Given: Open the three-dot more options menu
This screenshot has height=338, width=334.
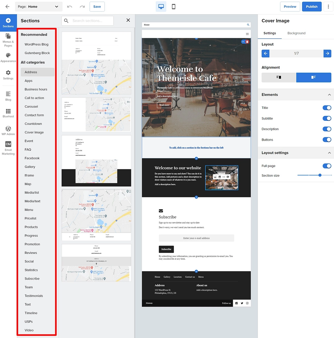Looking at the screenshot, I should pyautogui.click(x=328, y=7).
